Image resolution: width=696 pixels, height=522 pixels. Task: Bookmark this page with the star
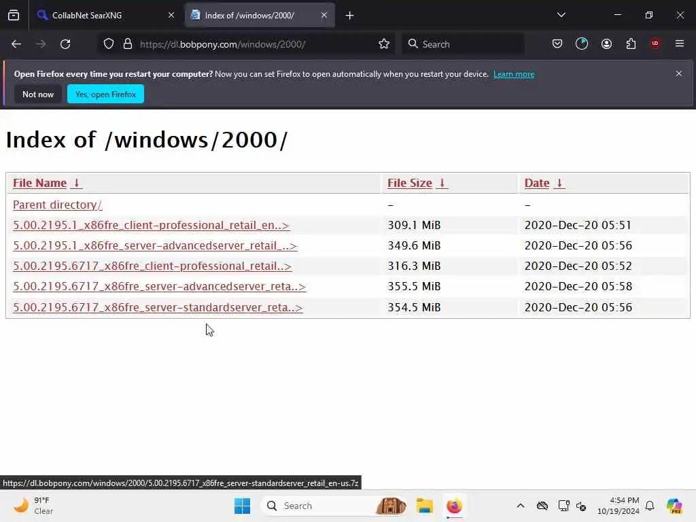pyautogui.click(x=384, y=44)
